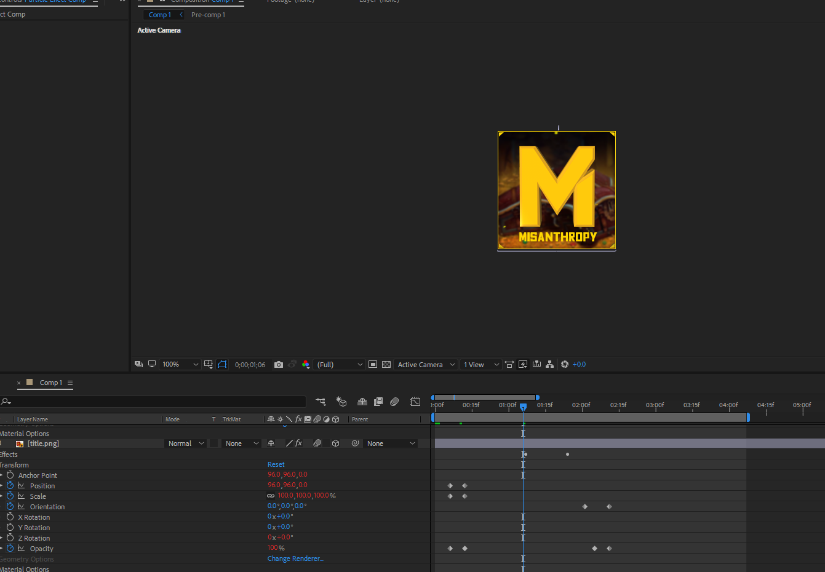Open TrkMat None dropdown
The image size is (825, 572).
click(x=241, y=443)
